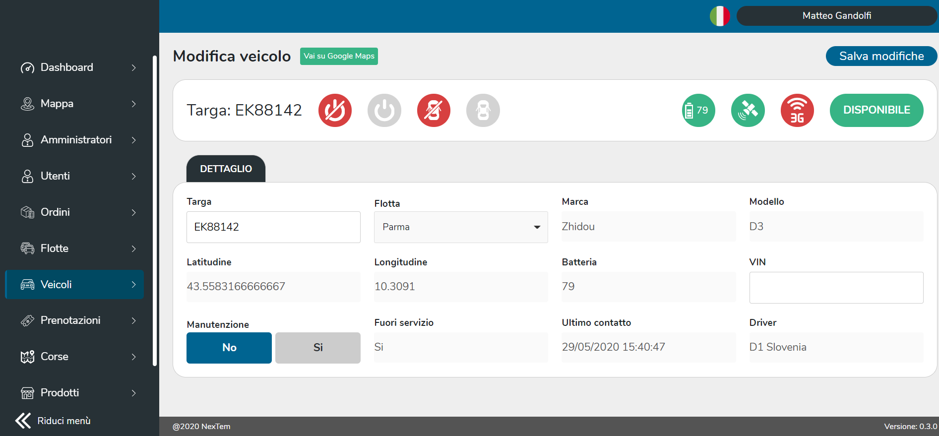
Task: Toggle the DISPONIBILE status badge
Action: [x=876, y=110]
